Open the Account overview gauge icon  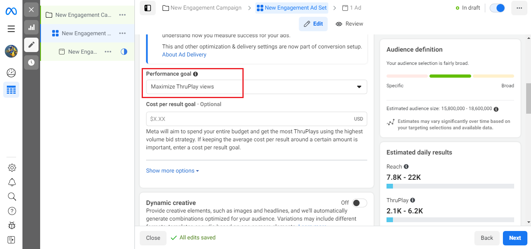11,73
